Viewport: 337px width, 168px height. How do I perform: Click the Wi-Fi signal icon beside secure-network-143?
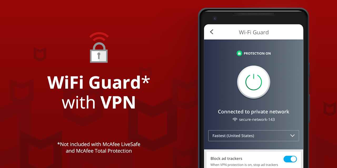(235, 119)
